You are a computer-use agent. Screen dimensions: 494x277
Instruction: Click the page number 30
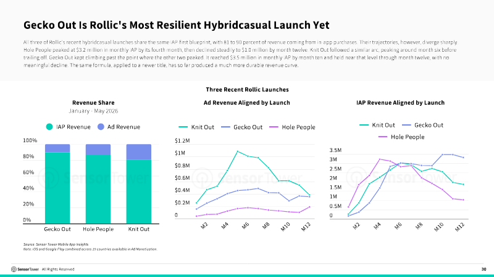(484, 269)
